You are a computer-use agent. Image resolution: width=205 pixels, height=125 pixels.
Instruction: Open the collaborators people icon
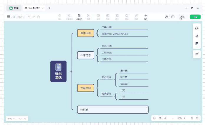point(167,17)
